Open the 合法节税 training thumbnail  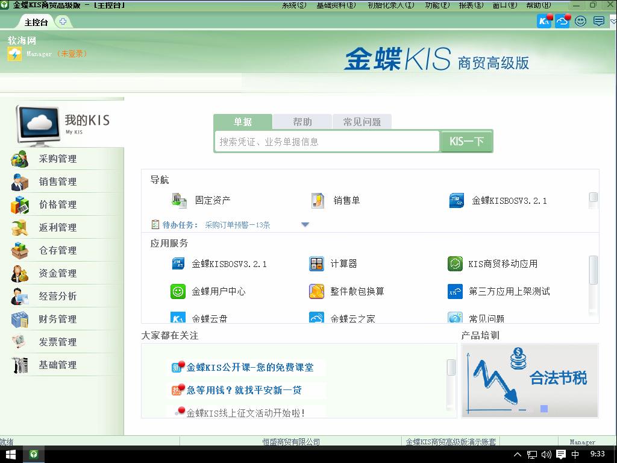530,380
